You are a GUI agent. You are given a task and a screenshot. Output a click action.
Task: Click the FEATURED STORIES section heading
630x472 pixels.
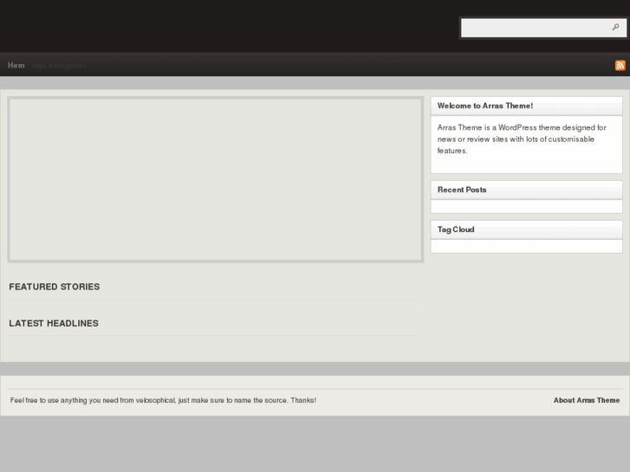(55, 287)
